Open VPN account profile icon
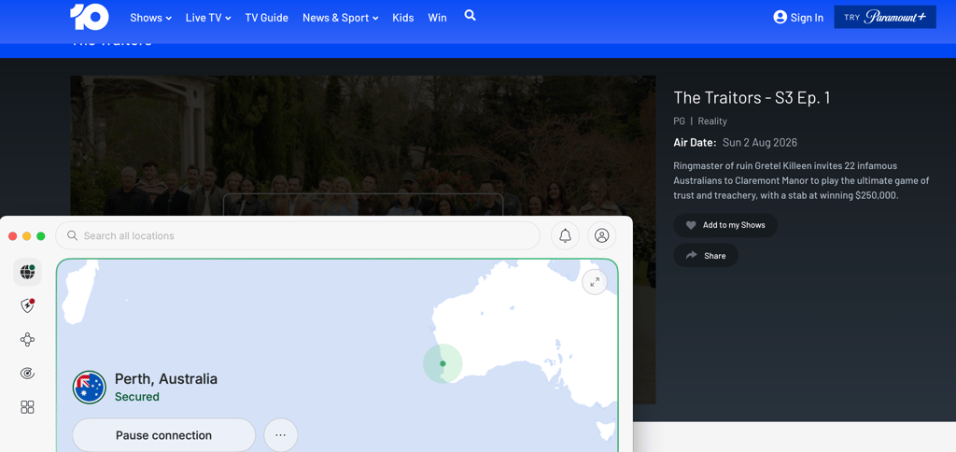 pos(602,235)
